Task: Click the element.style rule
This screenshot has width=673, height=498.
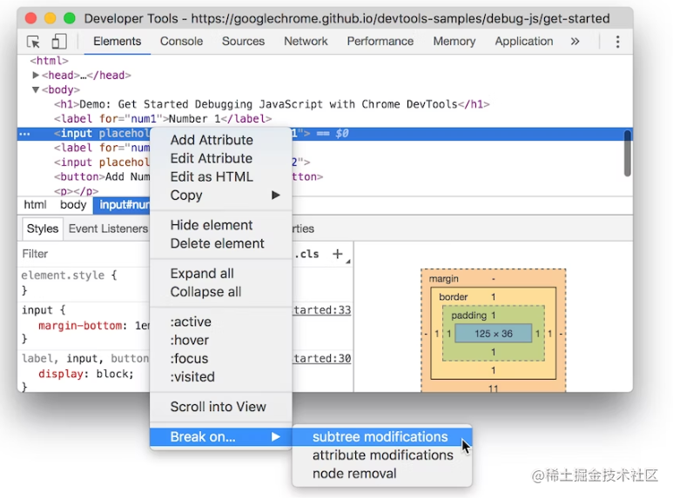Action: [x=69, y=276]
